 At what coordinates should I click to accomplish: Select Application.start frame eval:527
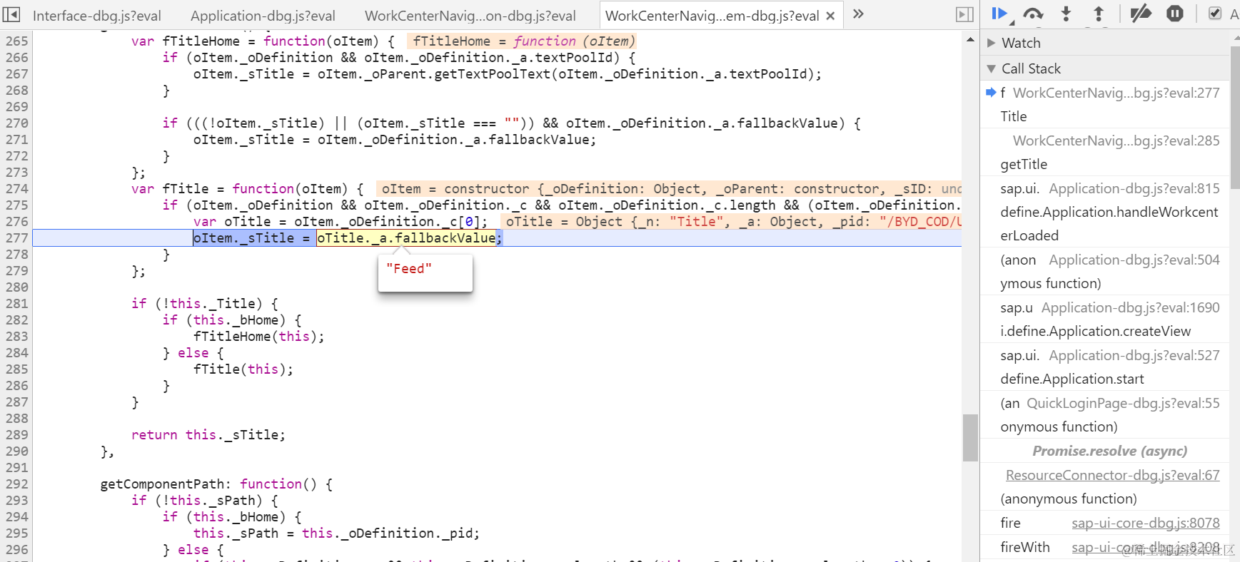point(1105,367)
